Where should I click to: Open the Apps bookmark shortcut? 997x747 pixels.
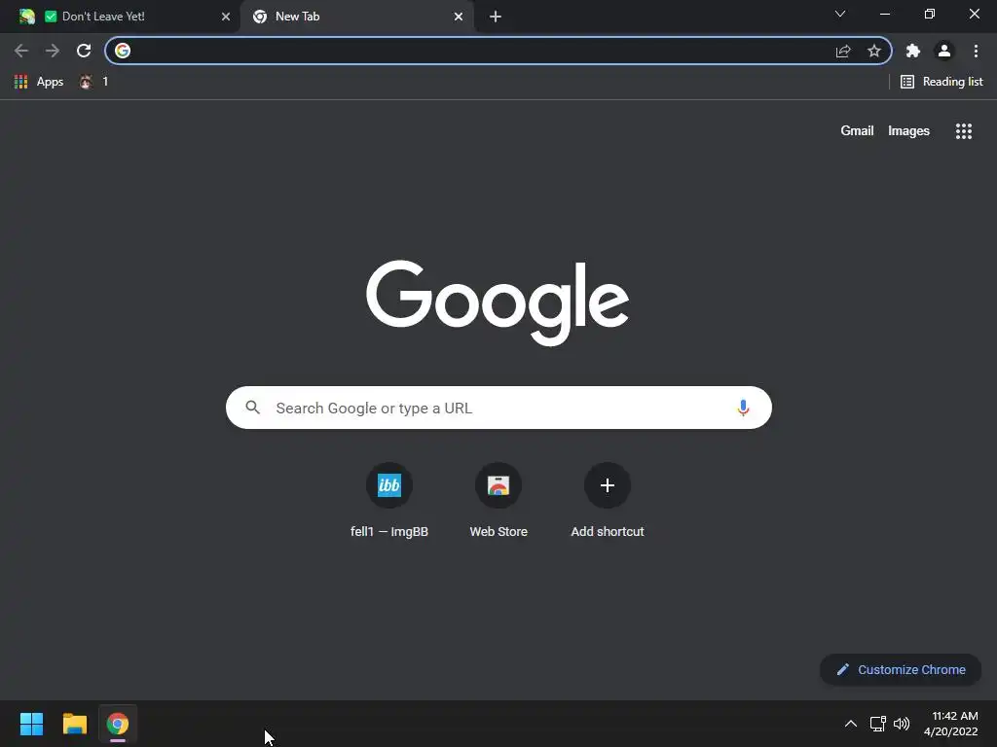pos(39,82)
